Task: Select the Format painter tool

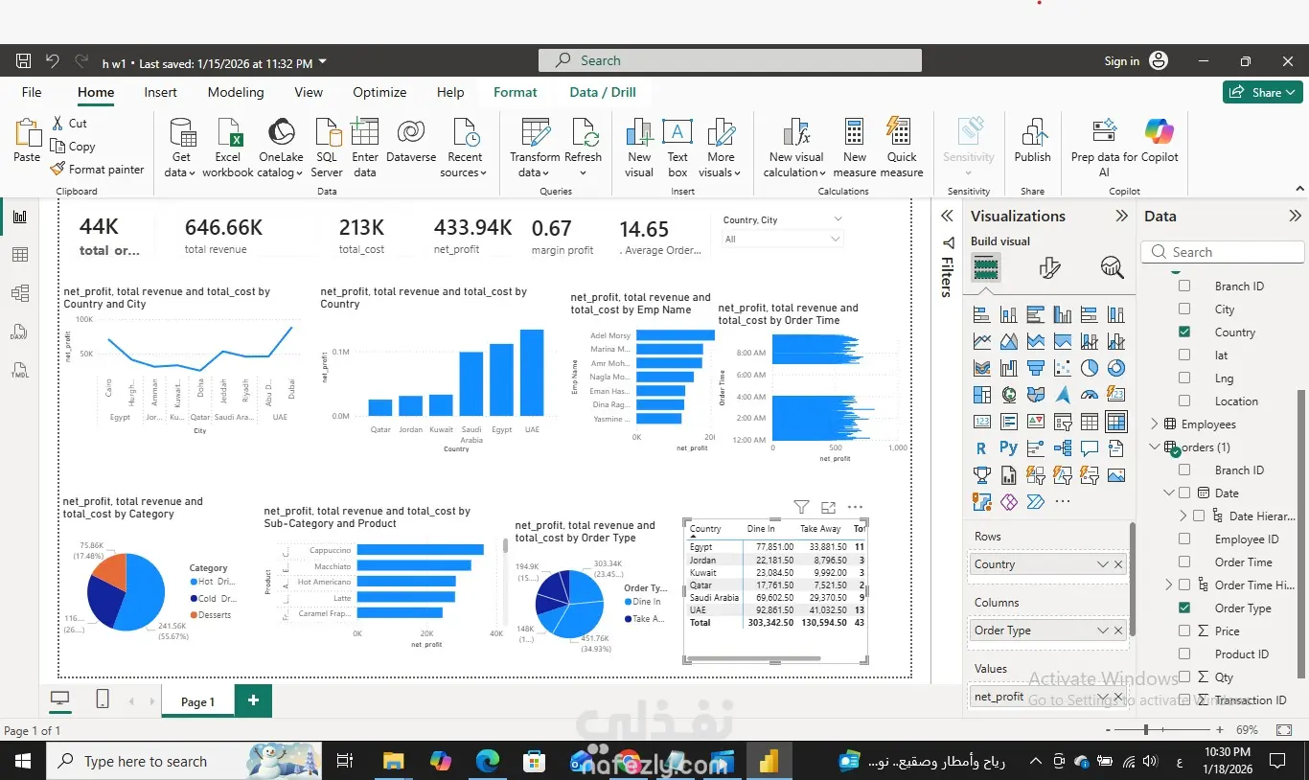Action: click(98, 170)
